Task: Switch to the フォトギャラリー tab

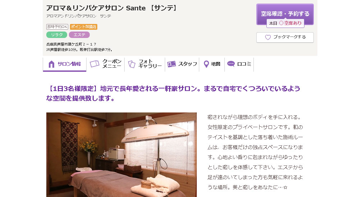Action: click(145, 64)
